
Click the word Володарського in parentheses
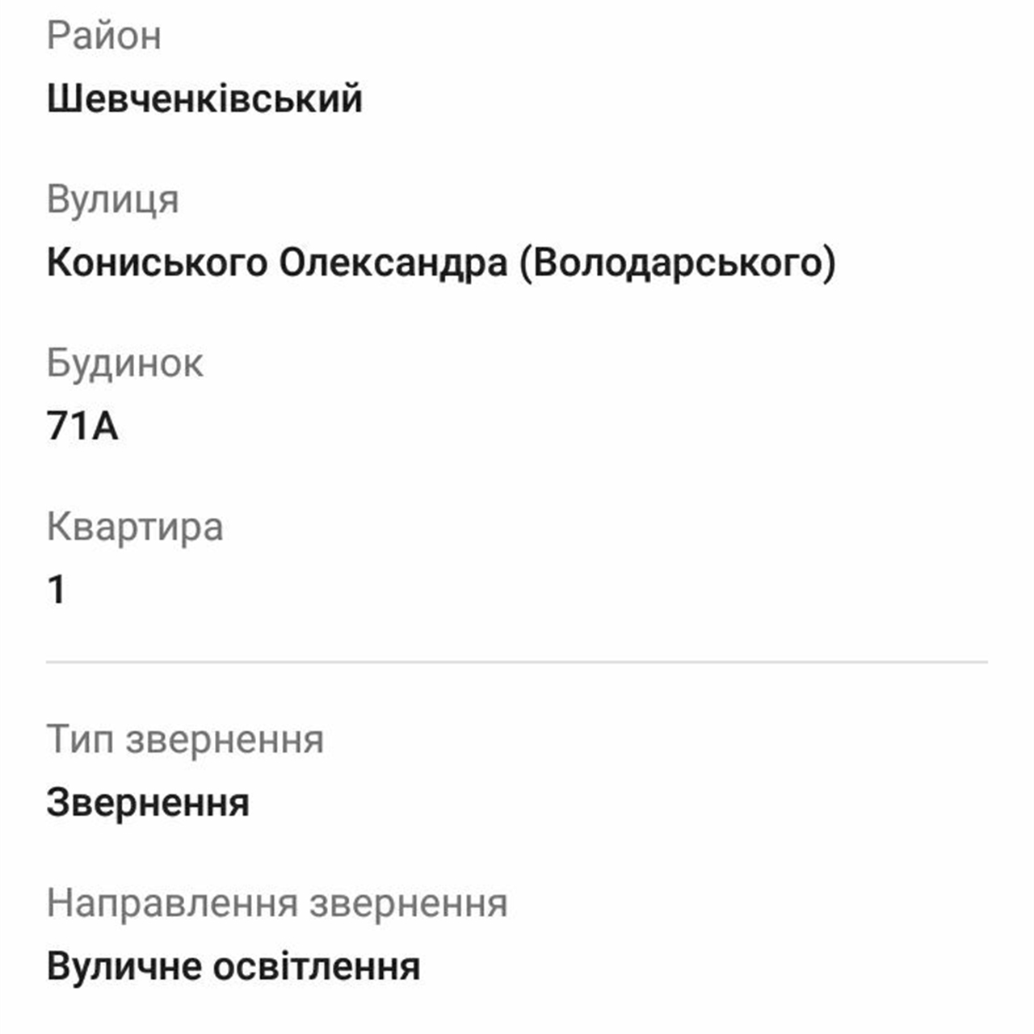pyautogui.click(x=678, y=263)
